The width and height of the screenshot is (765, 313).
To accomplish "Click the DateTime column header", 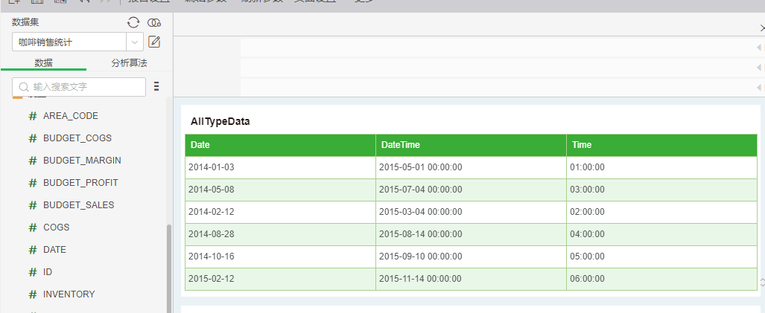I will (471, 145).
